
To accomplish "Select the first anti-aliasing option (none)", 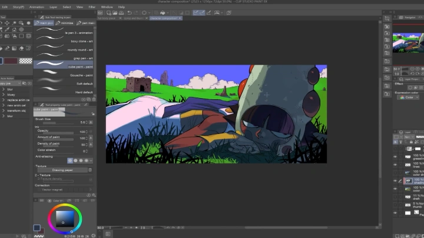I will pos(70,160).
